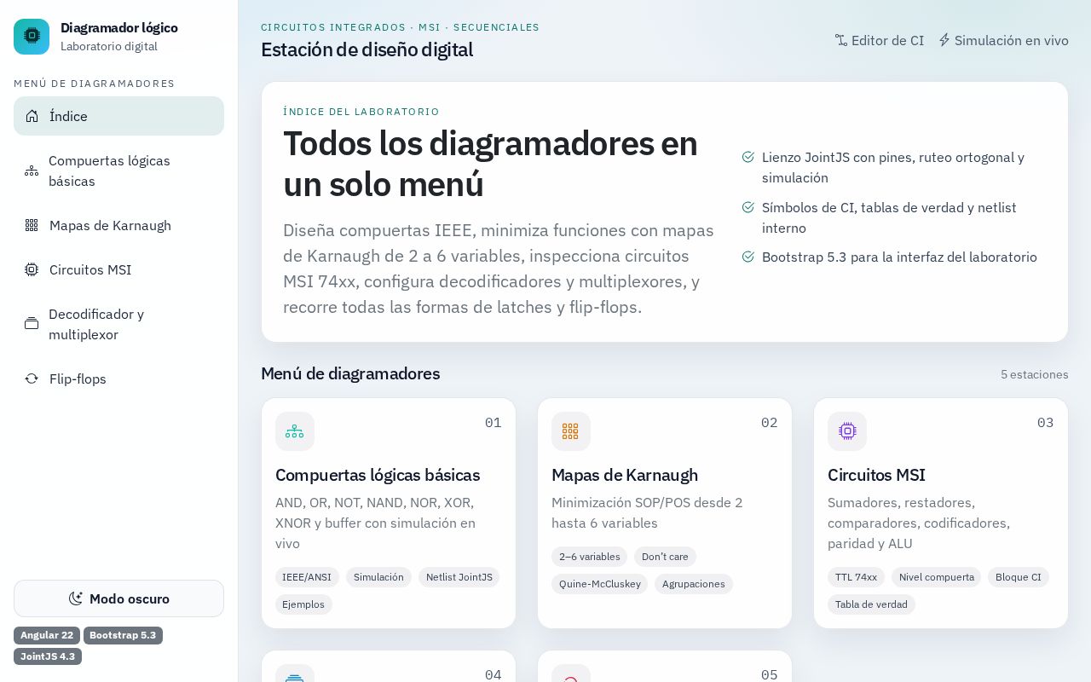
Task: Click the Ejemplos tag
Action: coord(303,604)
